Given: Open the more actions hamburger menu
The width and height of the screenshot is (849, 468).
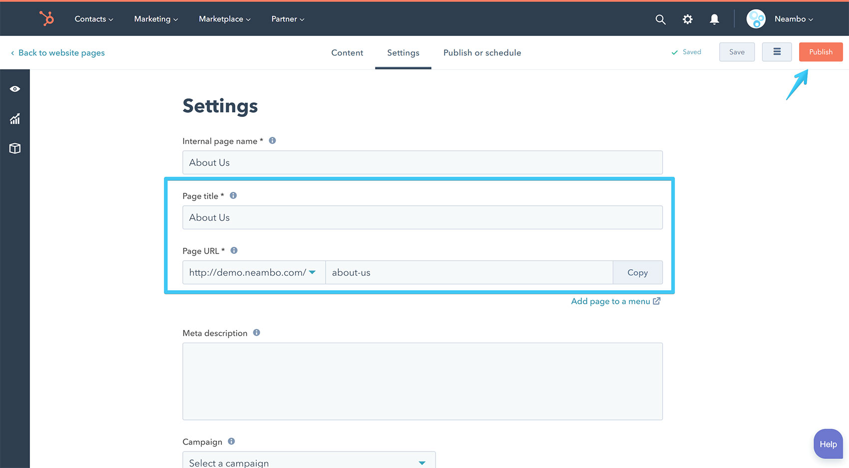Looking at the screenshot, I should 777,51.
